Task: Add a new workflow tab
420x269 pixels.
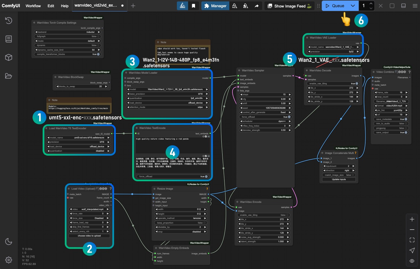Action: (x=133, y=6)
